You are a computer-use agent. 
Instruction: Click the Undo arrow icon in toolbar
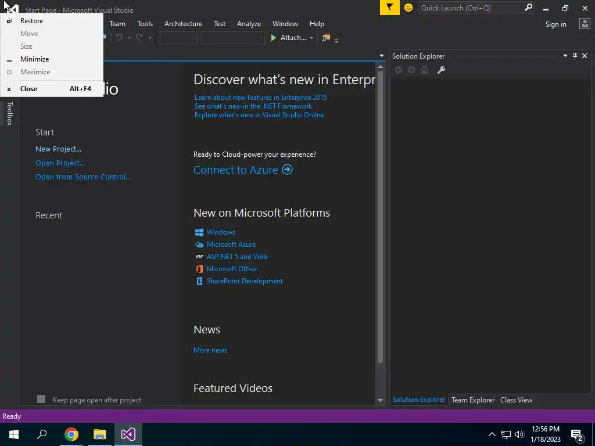coord(119,38)
